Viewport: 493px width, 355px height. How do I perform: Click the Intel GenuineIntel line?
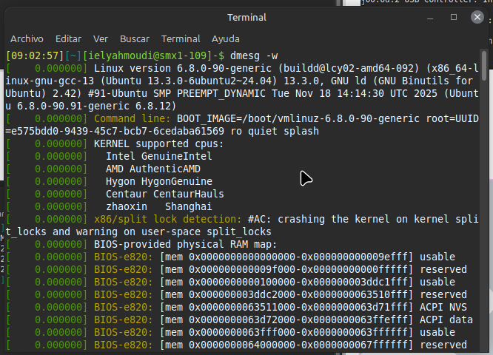[x=158, y=156]
